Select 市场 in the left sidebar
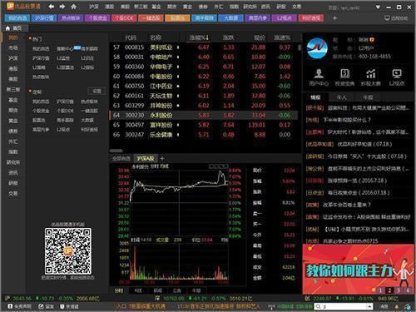This screenshot has height=312, width=416. click(13, 47)
